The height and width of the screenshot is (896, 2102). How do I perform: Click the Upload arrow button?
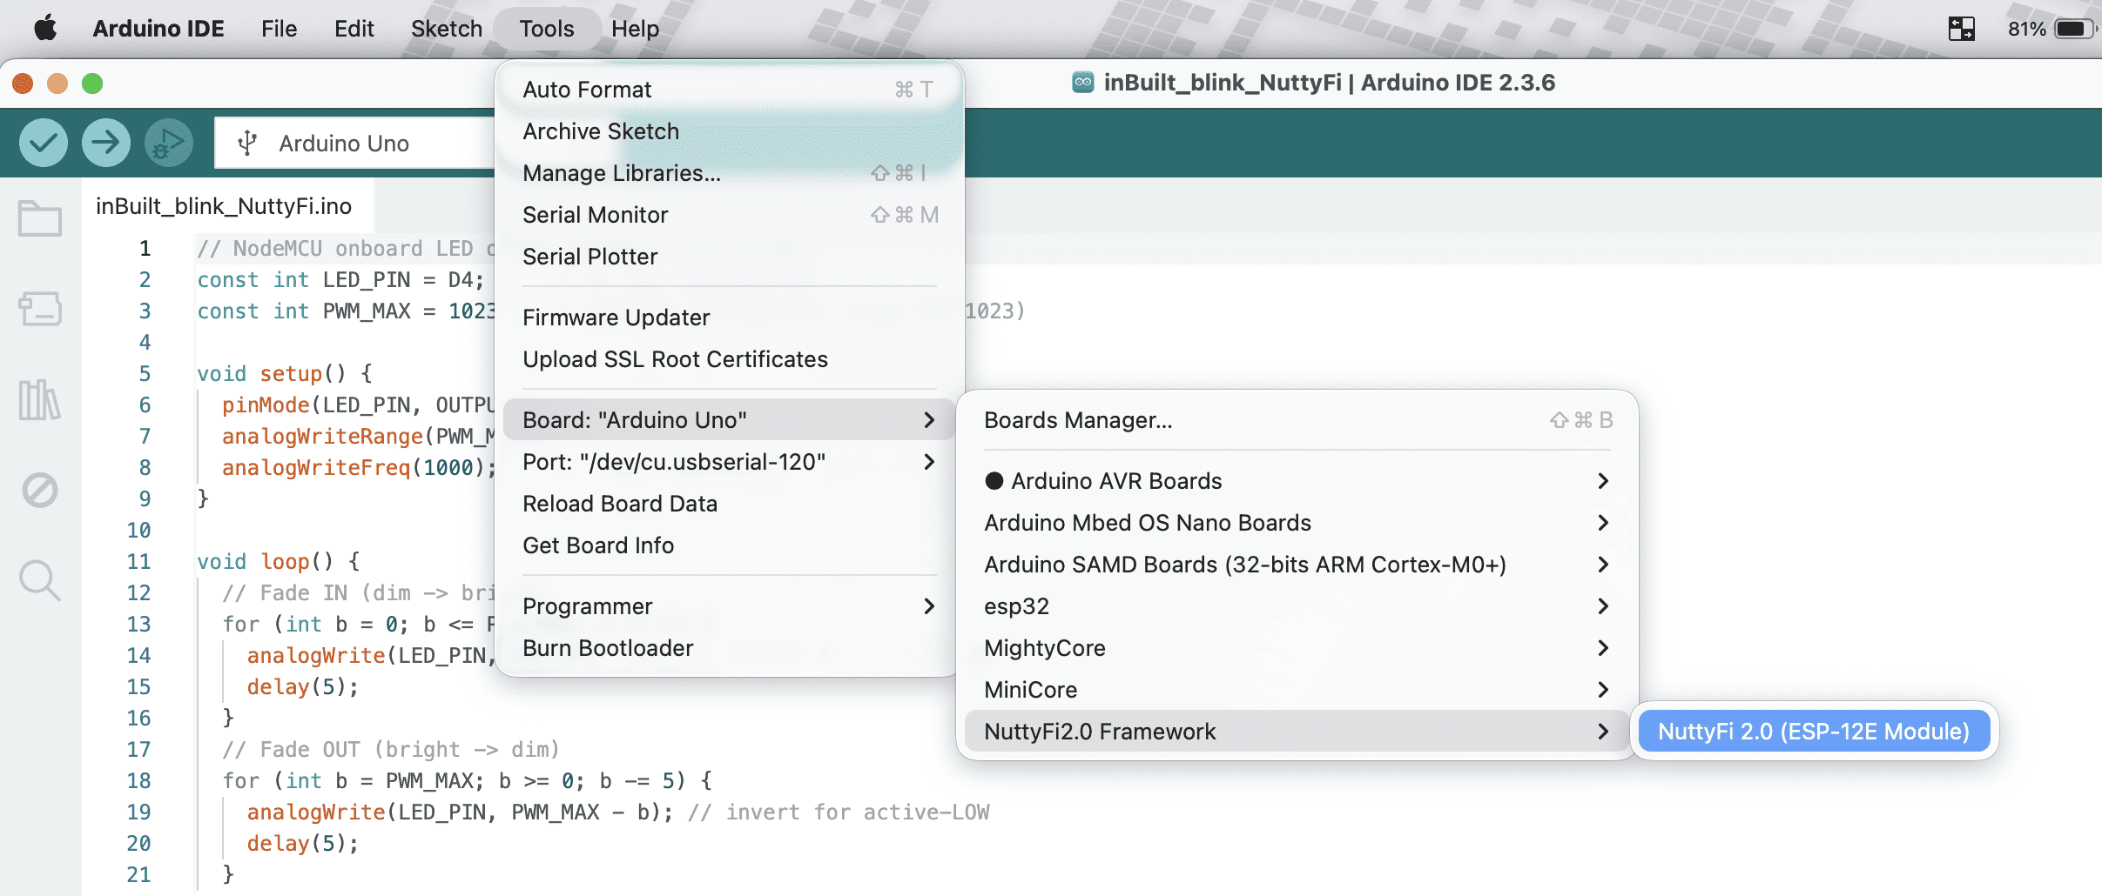(106, 143)
